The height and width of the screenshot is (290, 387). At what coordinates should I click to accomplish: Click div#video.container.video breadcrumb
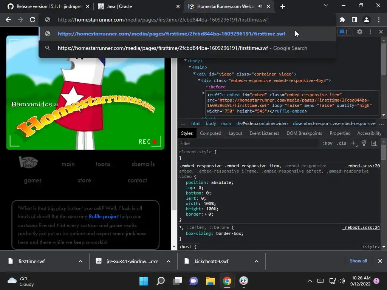[262, 123]
